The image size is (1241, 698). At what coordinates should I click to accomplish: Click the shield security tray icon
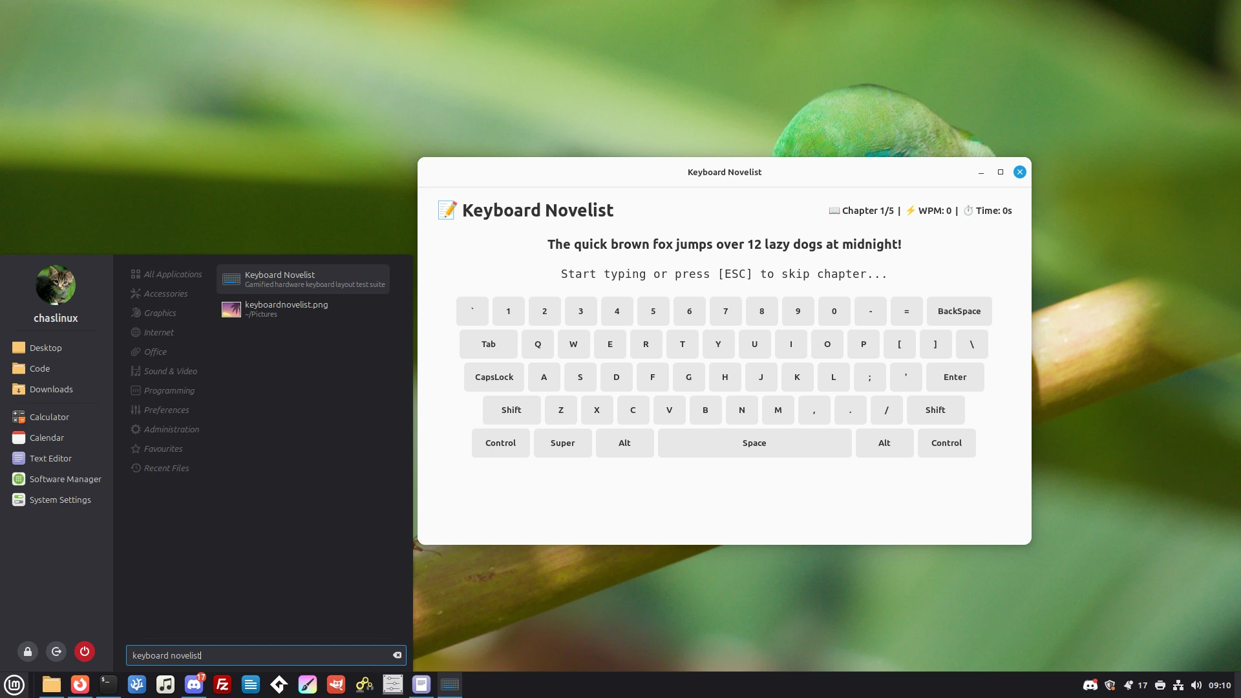point(1110,685)
